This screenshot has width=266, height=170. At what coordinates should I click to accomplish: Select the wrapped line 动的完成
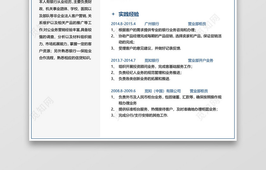pos(126,42)
